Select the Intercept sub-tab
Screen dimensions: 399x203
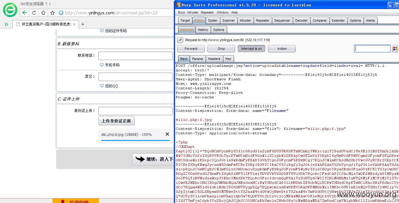(x=186, y=30)
